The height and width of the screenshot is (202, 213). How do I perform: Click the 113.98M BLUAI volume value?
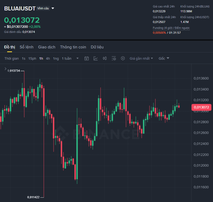[186, 11]
